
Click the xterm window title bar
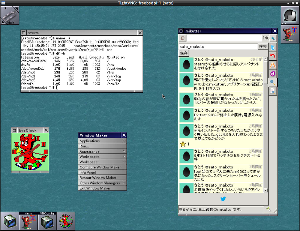point(82,33)
